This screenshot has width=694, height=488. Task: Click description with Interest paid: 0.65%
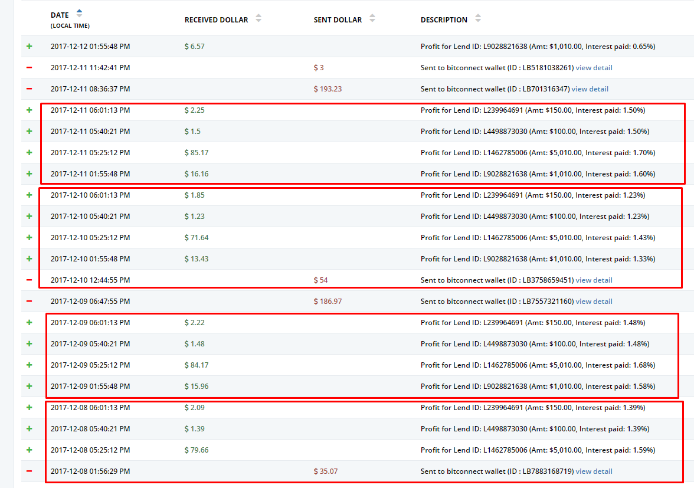click(x=538, y=47)
